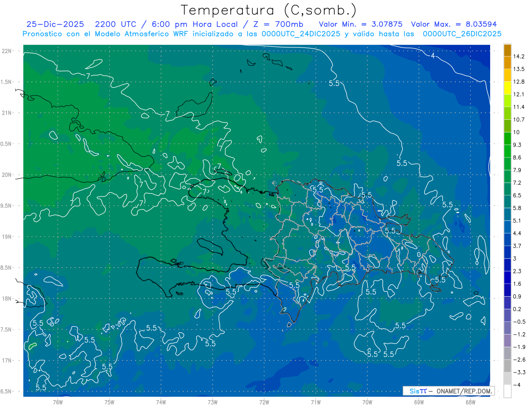Click the '20N' latitude axis label

click(x=7, y=175)
